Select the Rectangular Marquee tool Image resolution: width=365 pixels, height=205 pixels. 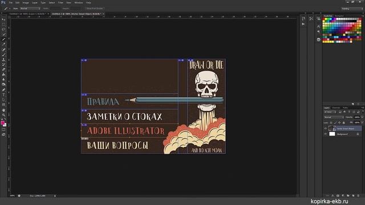tap(3, 24)
